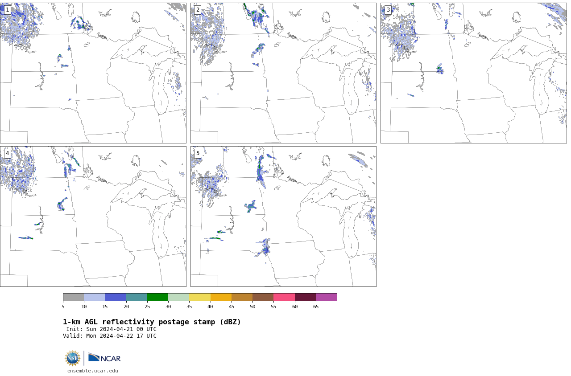This screenshot has height=376, width=571.
Task: Click the colorbar tick label 50
Action: (x=252, y=307)
